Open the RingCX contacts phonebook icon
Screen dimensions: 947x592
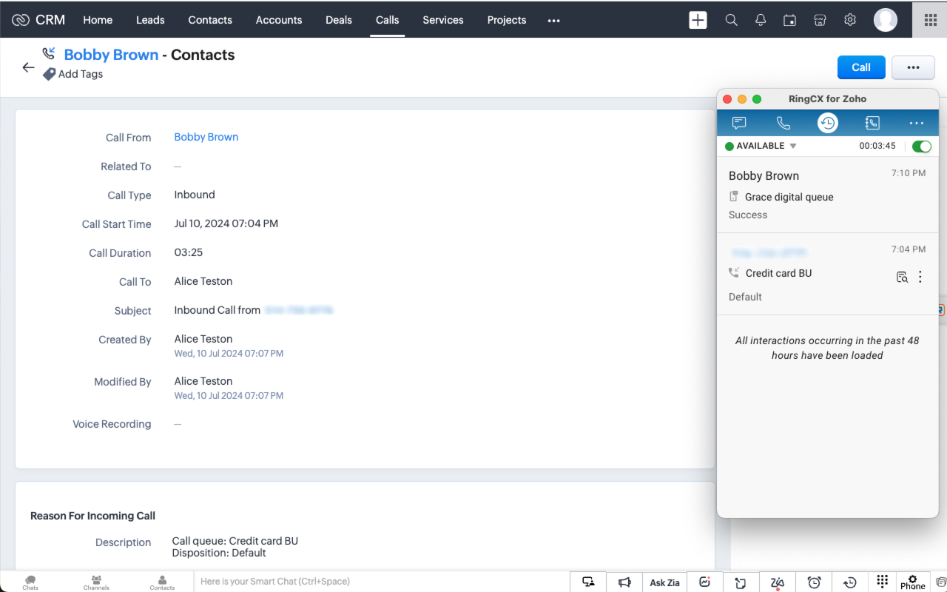pyautogui.click(x=872, y=123)
